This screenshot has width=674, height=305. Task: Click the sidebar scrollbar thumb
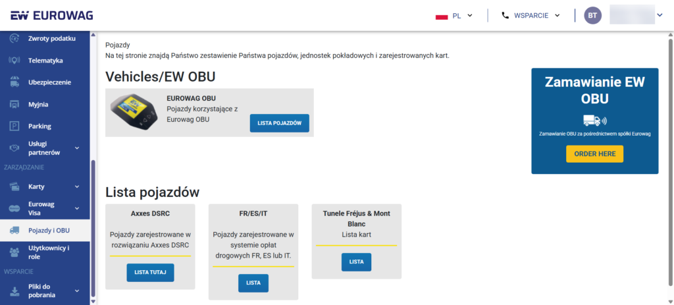[x=93, y=228]
